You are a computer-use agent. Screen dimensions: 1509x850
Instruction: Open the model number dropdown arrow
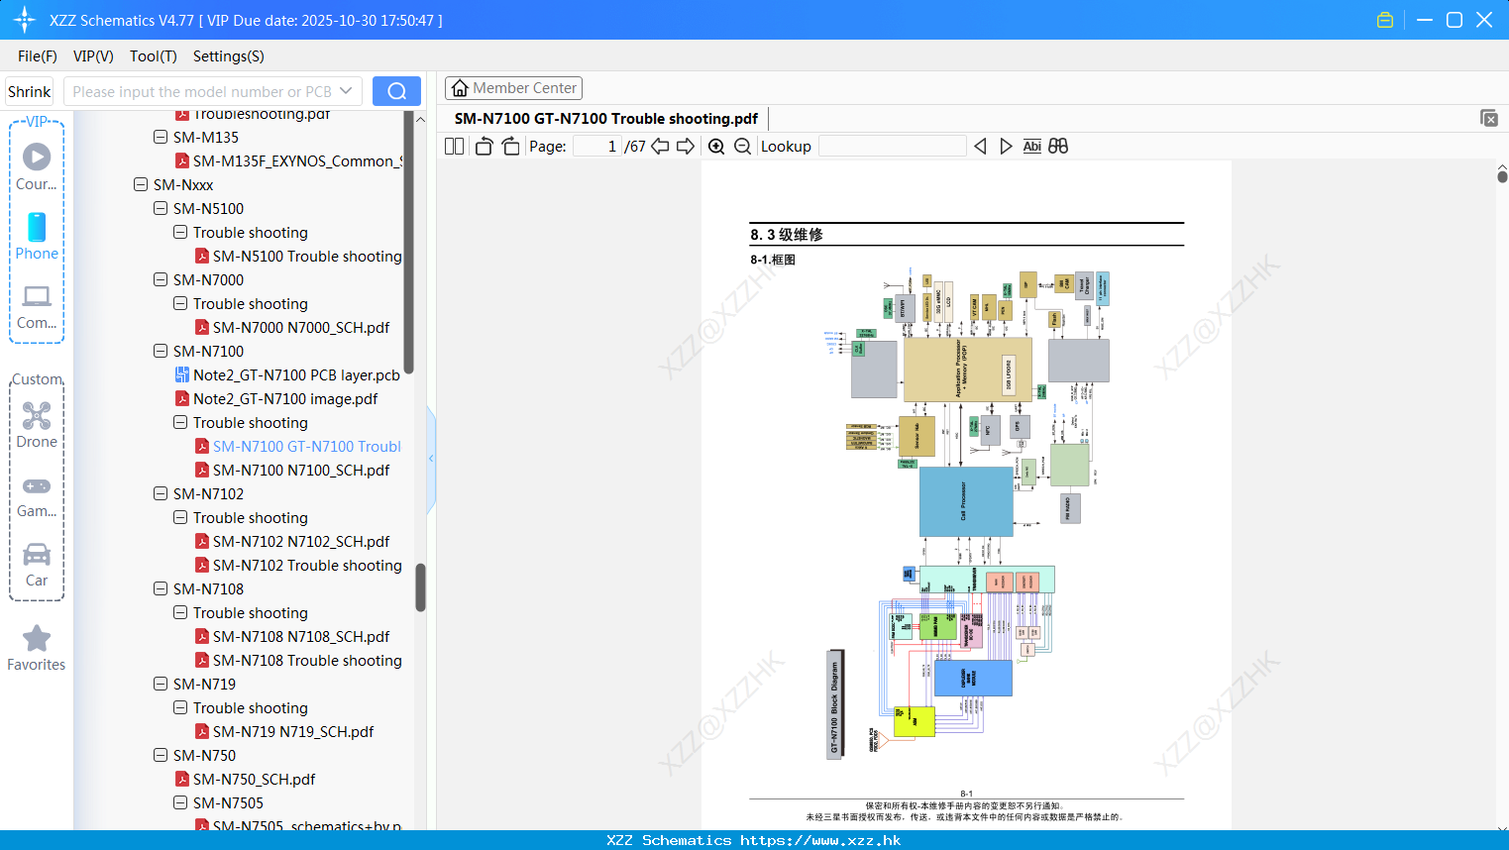(x=346, y=91)
